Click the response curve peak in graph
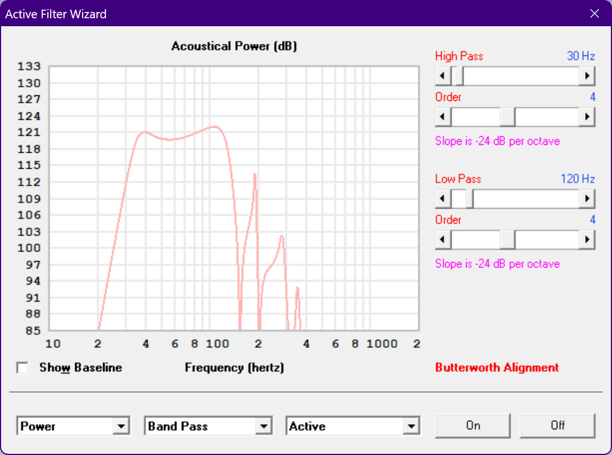The width and height of the screenshot is (612, 455). click(215, 127)
